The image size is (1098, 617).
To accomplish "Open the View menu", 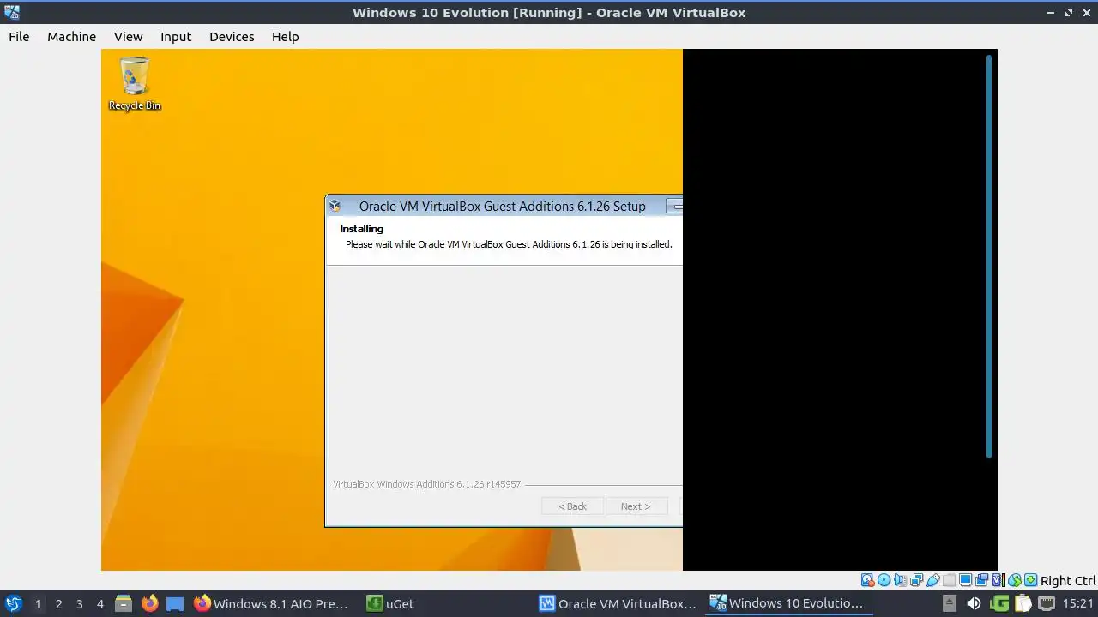I will tap(128, 37).
